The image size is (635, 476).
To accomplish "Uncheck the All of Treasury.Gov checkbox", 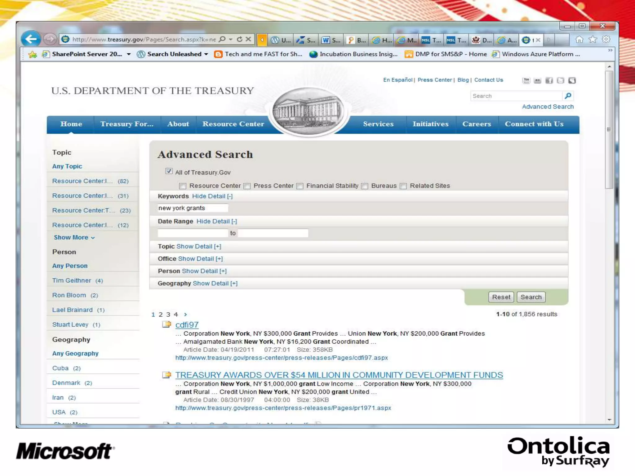I will coord(169,171).
